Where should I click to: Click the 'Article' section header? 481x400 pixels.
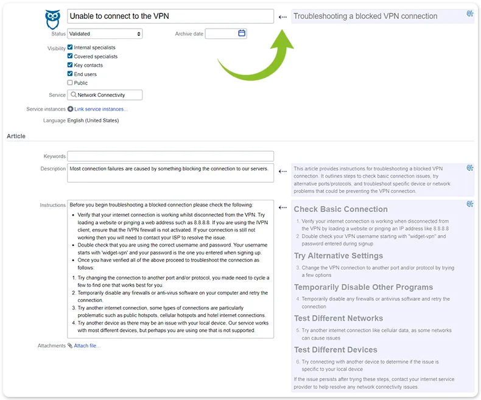[x=16, y=136]
